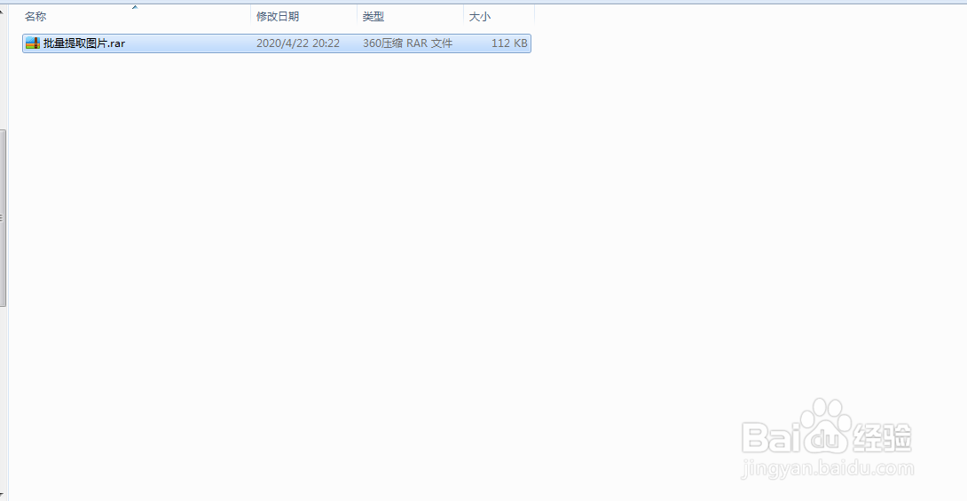This screenshot has width=967, height=501.
Task: Click the file type 360压缩 RAR 文件
Action: [407, 43]
